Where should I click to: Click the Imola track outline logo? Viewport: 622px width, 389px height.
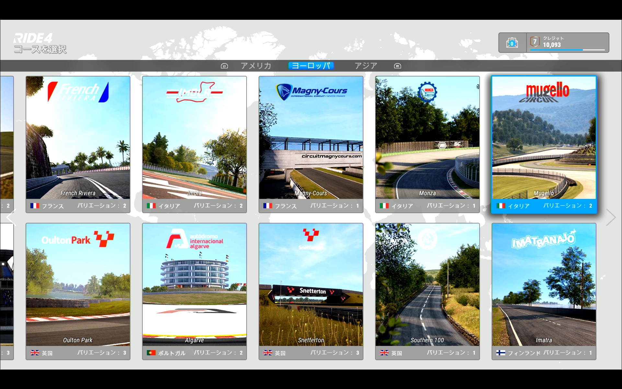click(194, 92)
